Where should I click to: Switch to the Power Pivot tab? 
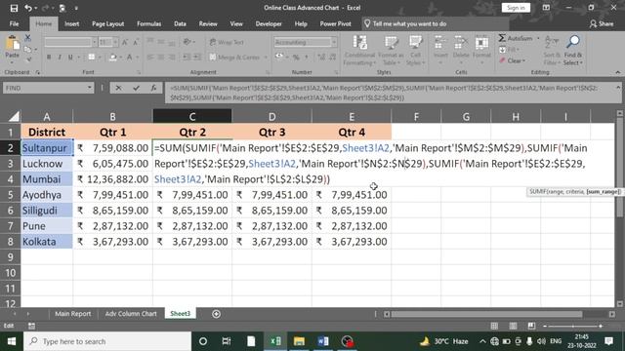click(x=335, y=23)
